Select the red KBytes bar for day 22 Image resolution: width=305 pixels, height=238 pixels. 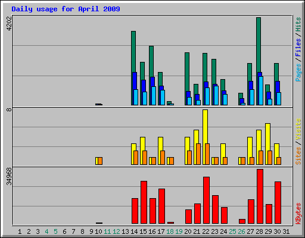[x=206, y=201]
